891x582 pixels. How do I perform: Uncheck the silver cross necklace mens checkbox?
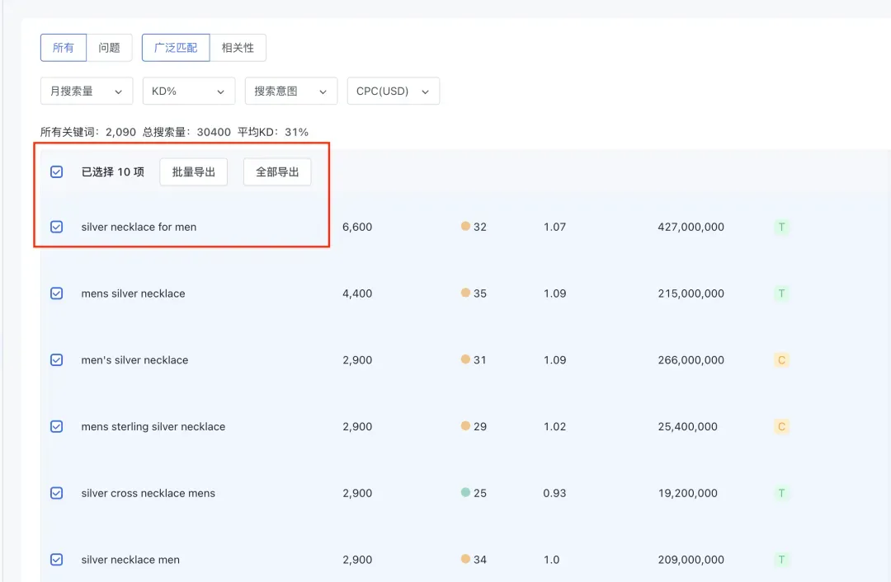pos(56,493)
